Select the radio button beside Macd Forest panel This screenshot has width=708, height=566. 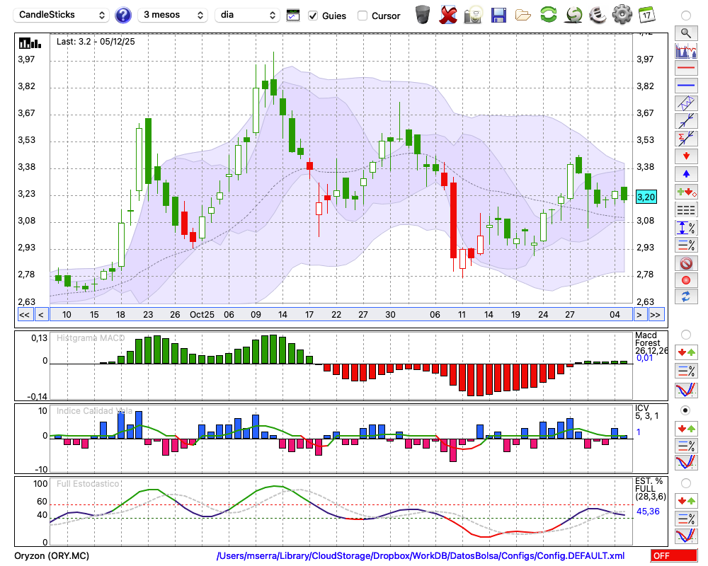click(685, 334)
